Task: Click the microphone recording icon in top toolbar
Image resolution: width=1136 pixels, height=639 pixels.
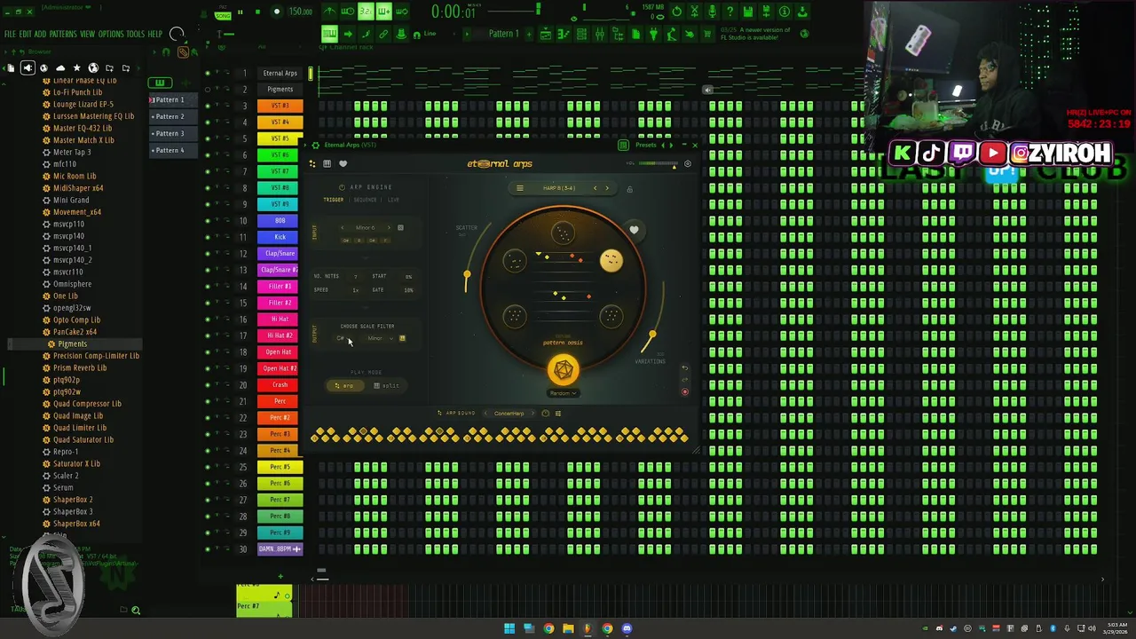Action: click(713, 12)
